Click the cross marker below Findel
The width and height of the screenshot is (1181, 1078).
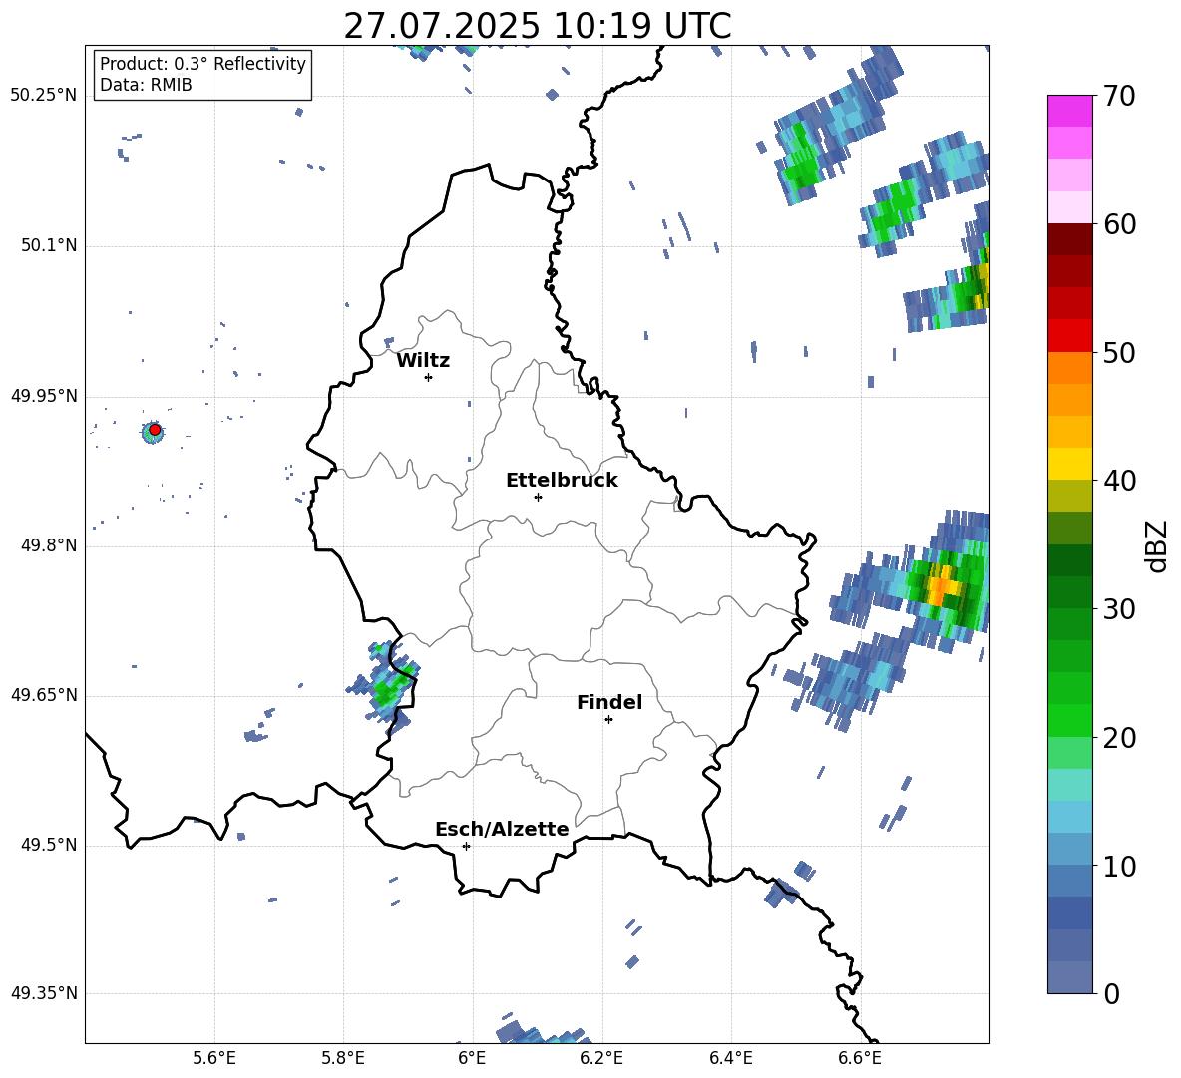608,720
